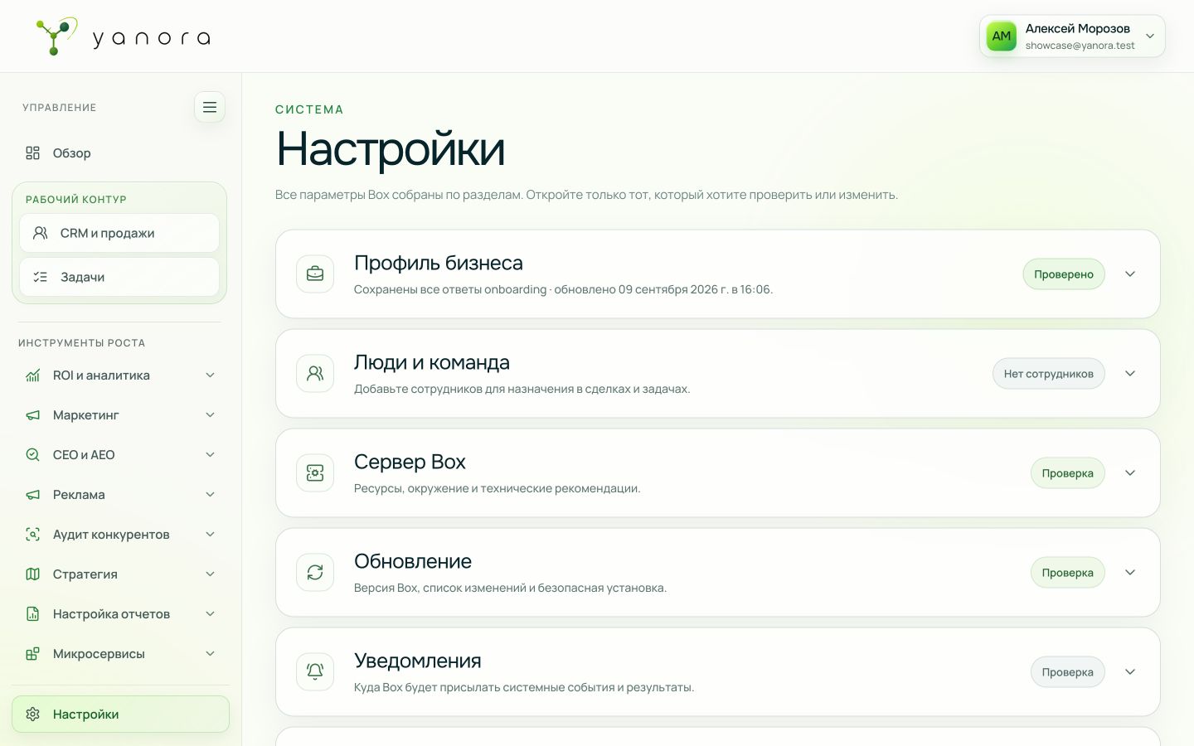Screen dimensions: 1194x746
Task: Click the Проверка badge on Обновление
Action: 1068,573
